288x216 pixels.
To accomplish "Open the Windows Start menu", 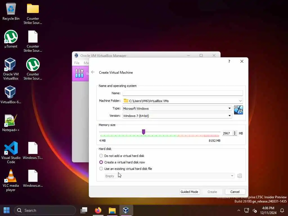I will tap(7, 210).
